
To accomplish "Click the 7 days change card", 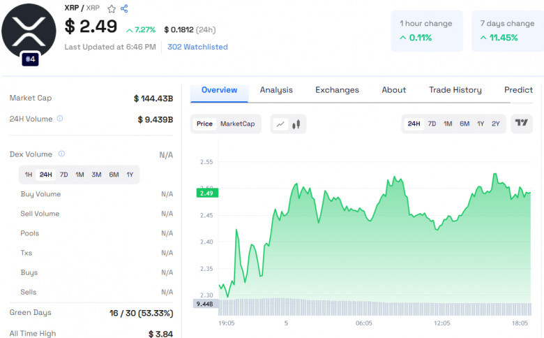I will (508, 31).
